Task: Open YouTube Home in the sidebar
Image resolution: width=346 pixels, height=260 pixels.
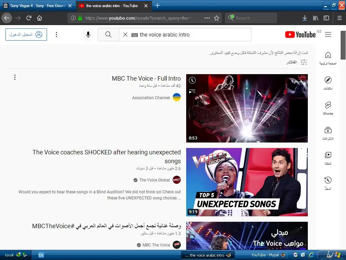Action: pos(328,58)
